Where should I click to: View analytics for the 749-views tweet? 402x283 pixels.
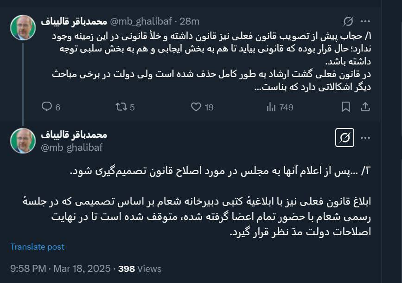(x=280, y=107)
